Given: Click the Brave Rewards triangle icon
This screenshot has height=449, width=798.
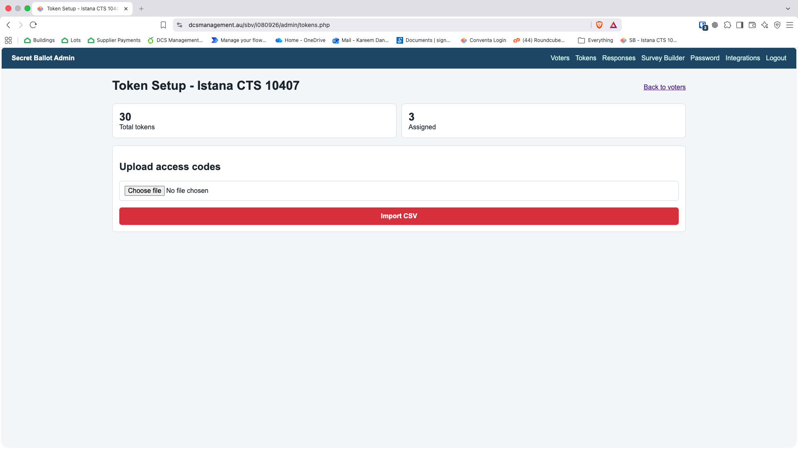Looking at the screenshot, I should [x=613, y=25].
